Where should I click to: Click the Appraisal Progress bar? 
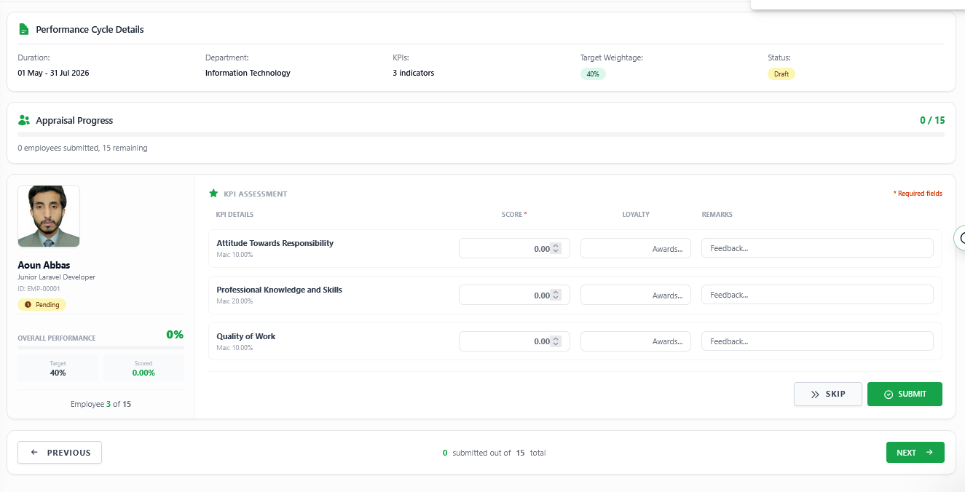click(481, 135)
